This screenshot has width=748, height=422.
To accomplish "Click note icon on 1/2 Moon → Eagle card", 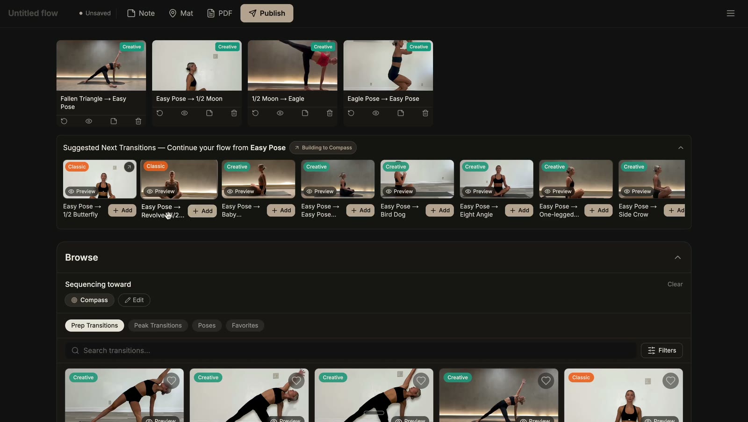I will 305,113.
